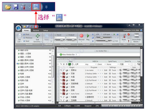Open the Set List icon

coord(19,36)
